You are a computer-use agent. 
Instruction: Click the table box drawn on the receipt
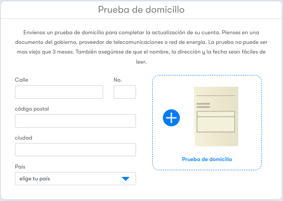(x=216, y=122)
